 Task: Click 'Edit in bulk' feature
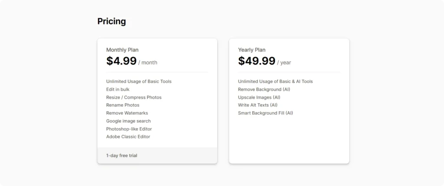click(118, 90)
